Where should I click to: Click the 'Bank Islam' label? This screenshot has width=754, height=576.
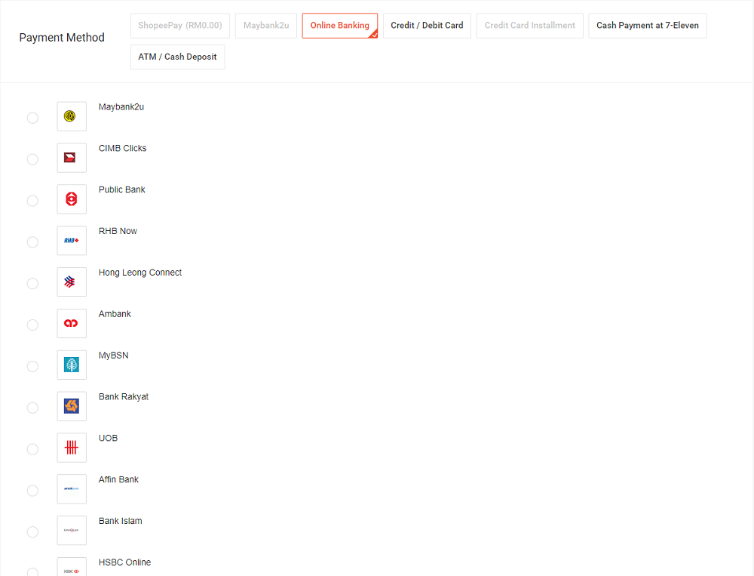(120, 521)
